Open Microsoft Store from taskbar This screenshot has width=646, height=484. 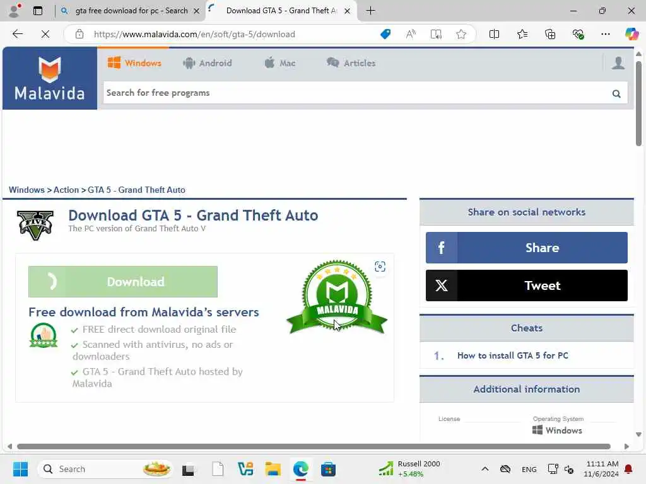point(328,469)
